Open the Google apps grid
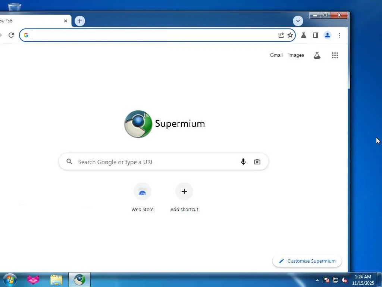The width and height of the screenshot is (382, 287). pyautogui.click(x=335, y=55)
